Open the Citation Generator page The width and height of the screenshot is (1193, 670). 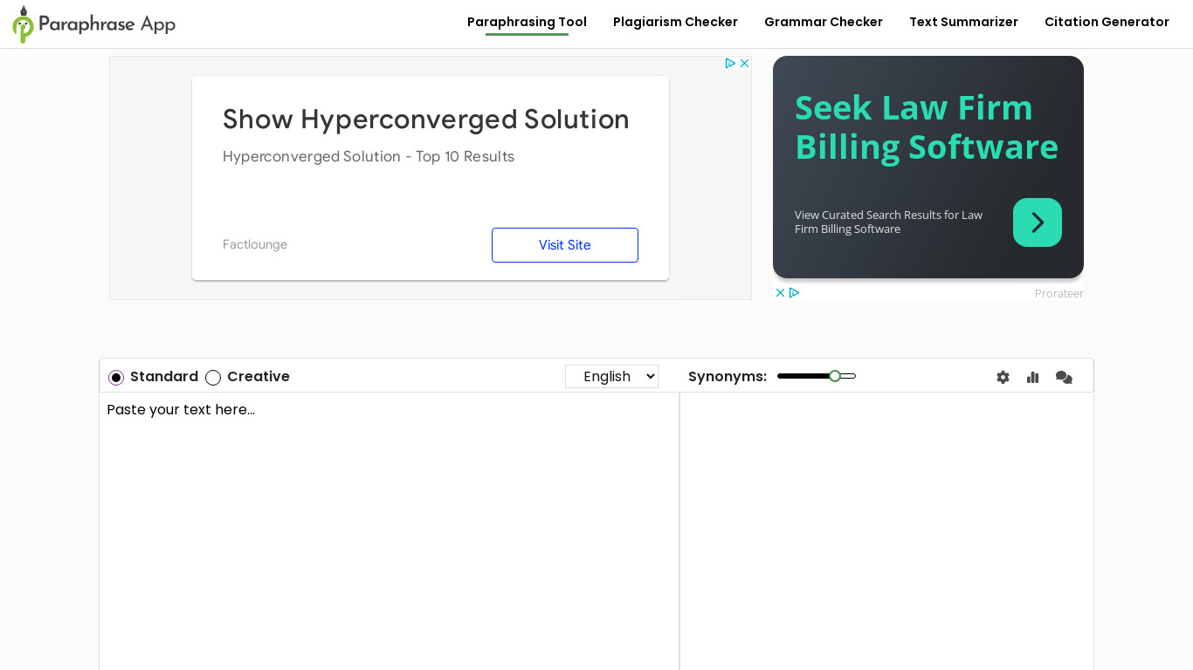[x=1107, y=22]
